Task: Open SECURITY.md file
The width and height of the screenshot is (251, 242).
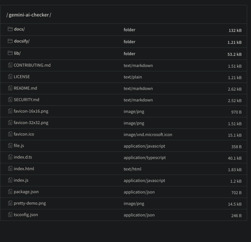Action: pyautogui.click(x=26, y=100)
